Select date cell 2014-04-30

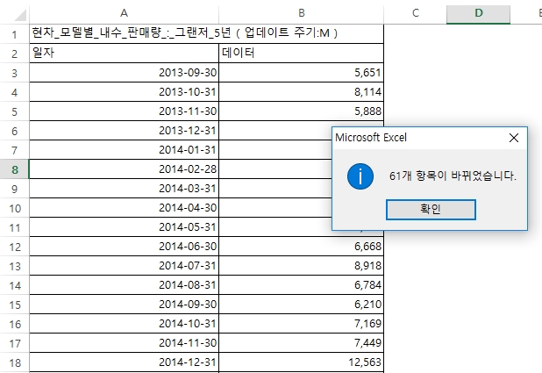124,208
